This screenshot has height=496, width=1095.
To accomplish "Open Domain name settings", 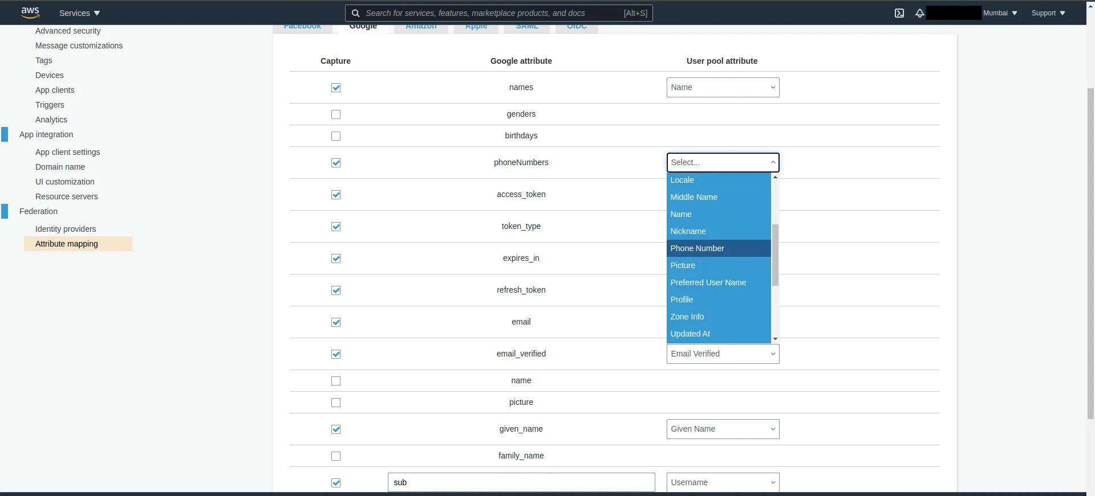I will pos(60,167).
